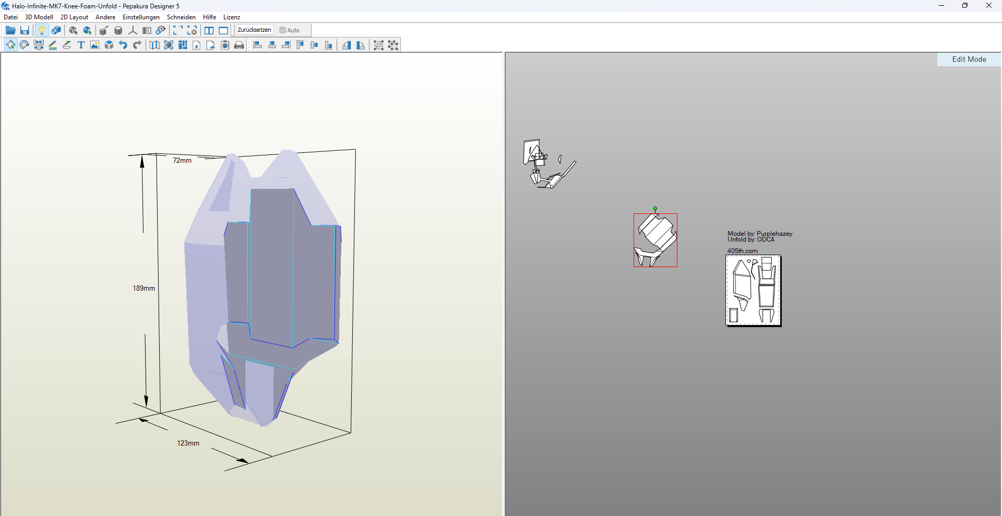Click the page number (#) icon
1002x516 pixels.
197,45
